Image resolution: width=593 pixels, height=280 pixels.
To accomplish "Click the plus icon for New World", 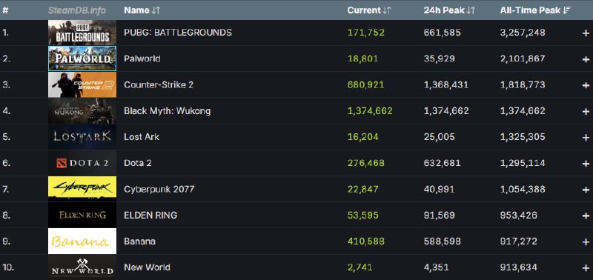I will 586,268.
